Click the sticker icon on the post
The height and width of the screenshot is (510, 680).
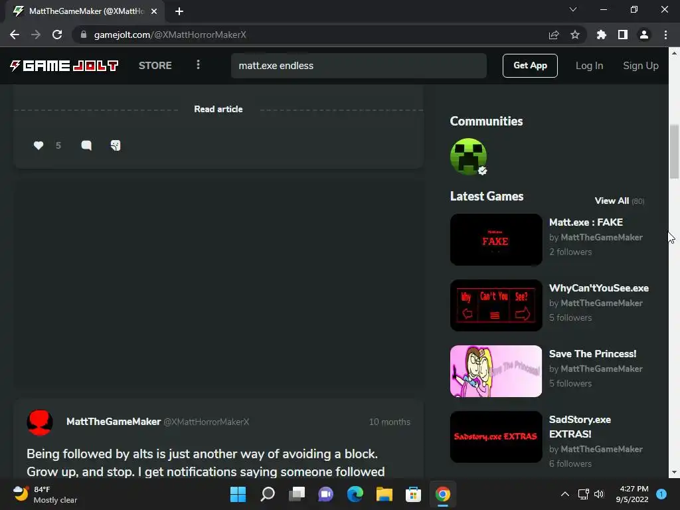(116, 145)
